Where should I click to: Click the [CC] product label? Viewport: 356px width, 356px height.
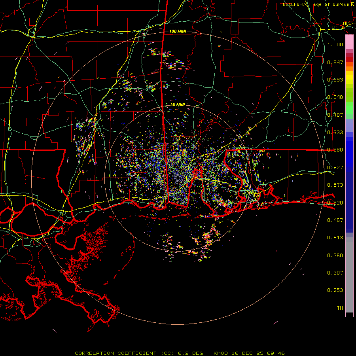pyautogui.click(x=338, y=28)
